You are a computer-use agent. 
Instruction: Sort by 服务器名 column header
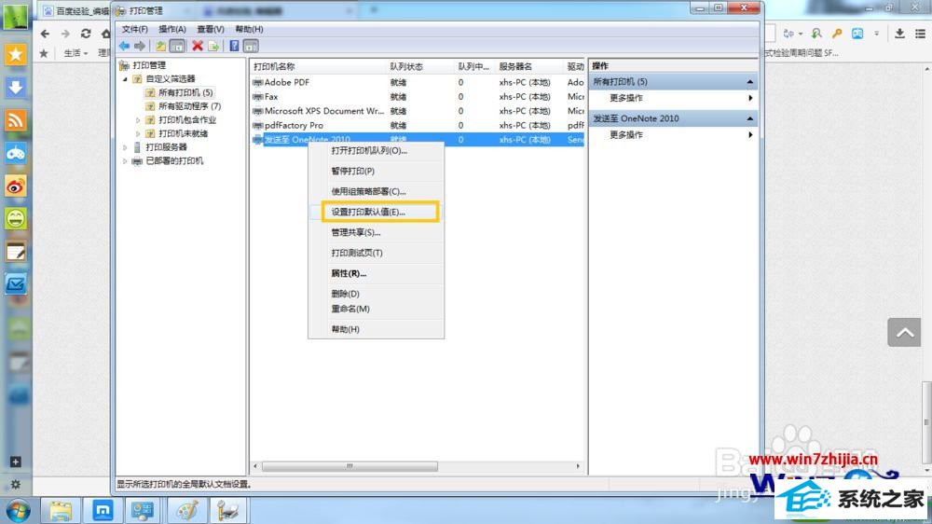(529, 66)
